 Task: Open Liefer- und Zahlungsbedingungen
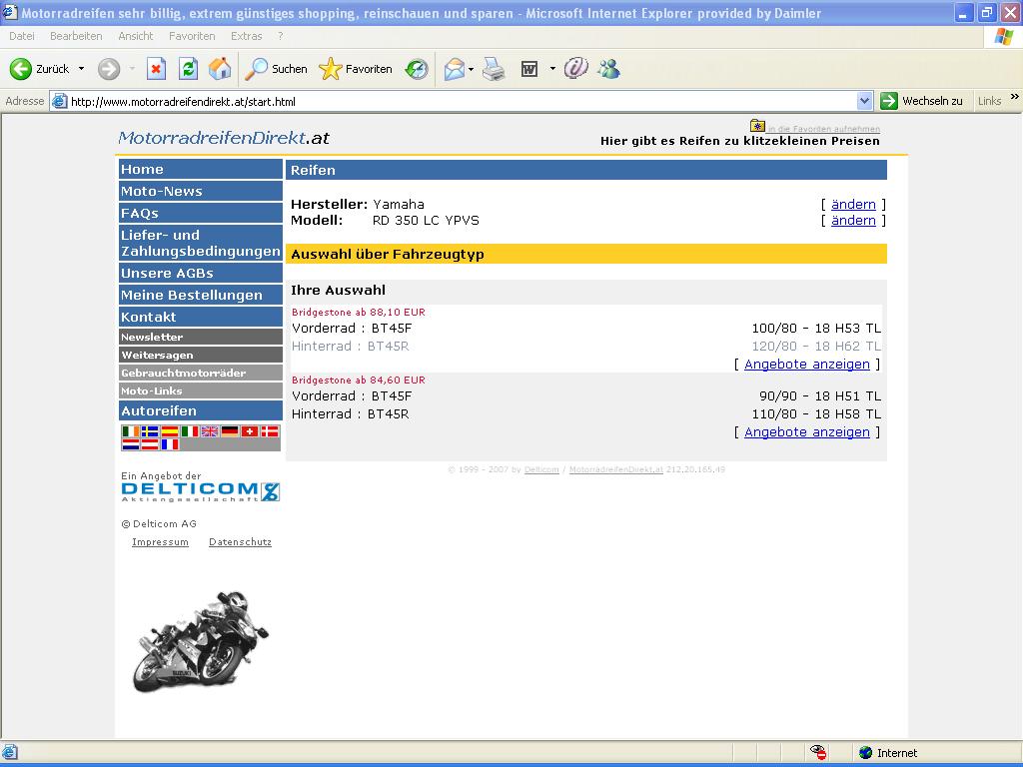200,243
